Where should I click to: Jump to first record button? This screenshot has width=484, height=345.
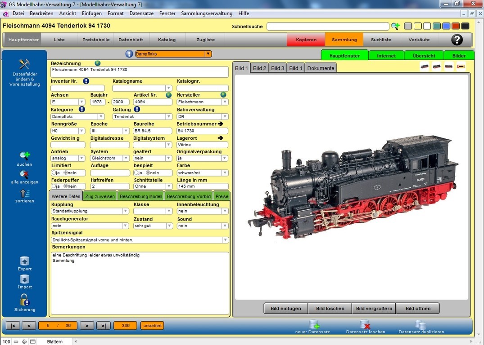(x=13, y=326)
